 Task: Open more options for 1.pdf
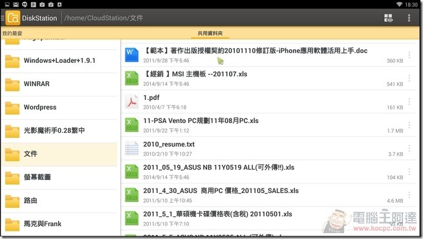pos(409,102)
